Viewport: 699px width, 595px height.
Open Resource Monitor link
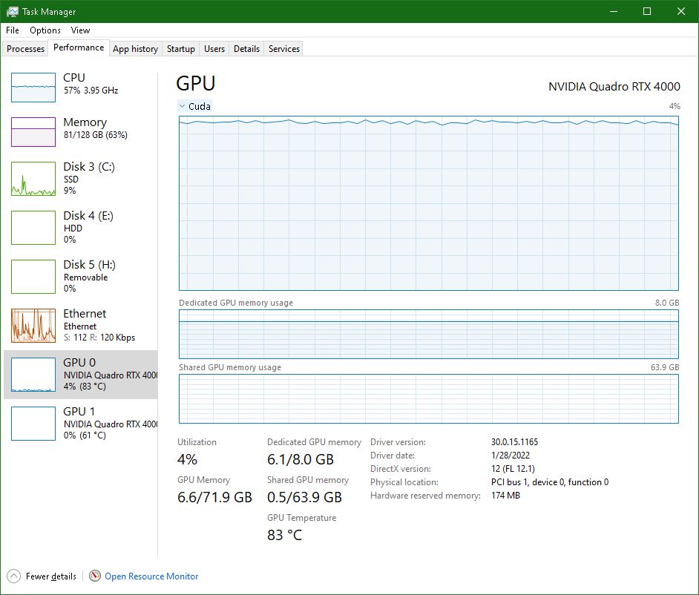point(151,576)
